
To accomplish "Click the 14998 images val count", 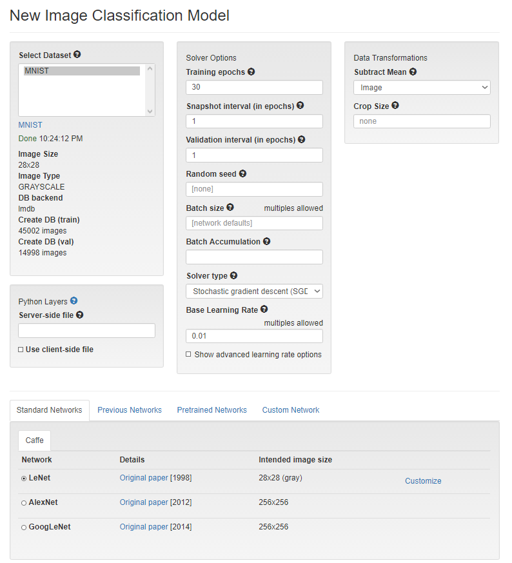I will [x=43, y=253].
